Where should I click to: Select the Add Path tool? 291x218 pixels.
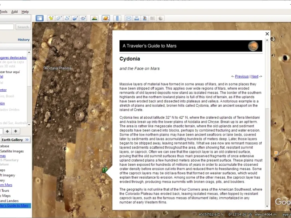(x=67, y=18)
